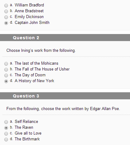Choose The last of the Mohicans option
This screenshot has width=130, height=145.
6,64
